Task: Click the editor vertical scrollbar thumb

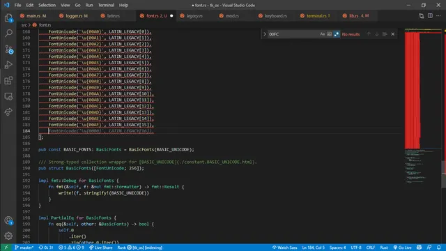Action: pyautogui.click(x=443, y=174)
